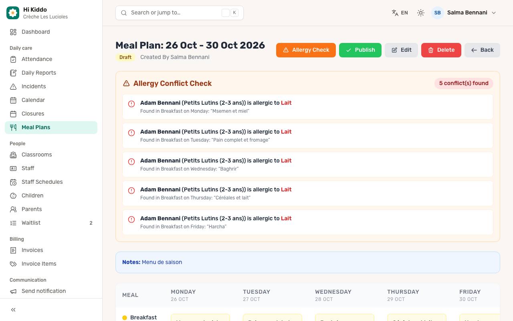
Task: Click the Edit button
Action: click(x=401, y=50)
